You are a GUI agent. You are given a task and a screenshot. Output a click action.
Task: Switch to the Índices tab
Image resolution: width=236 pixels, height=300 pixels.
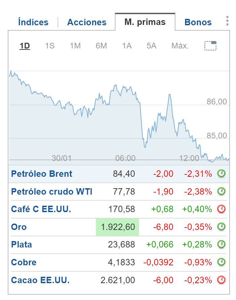pos(32,22)
